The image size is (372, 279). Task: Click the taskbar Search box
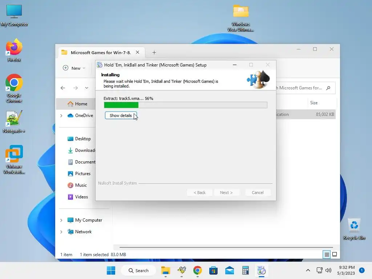tap(138, 270)
